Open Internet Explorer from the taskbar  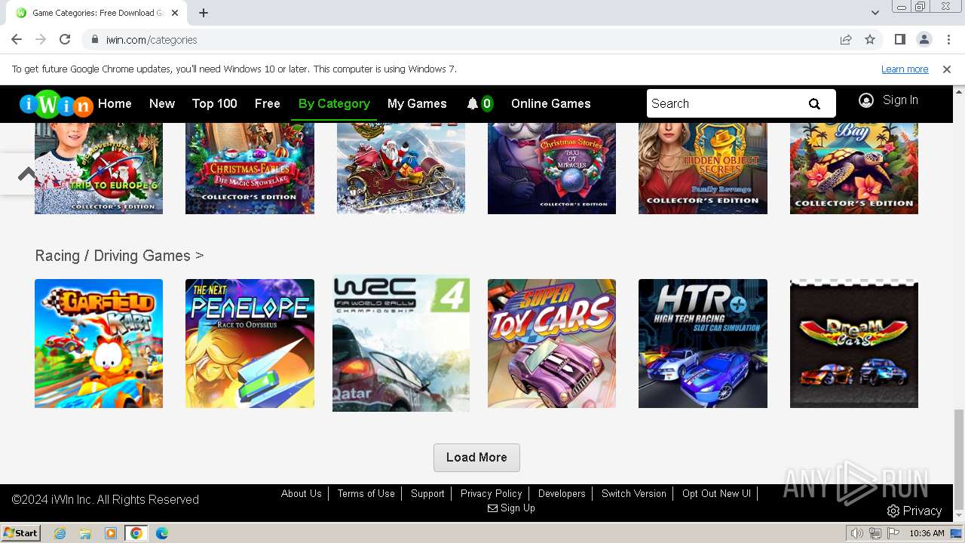click(x=60, y=533)
